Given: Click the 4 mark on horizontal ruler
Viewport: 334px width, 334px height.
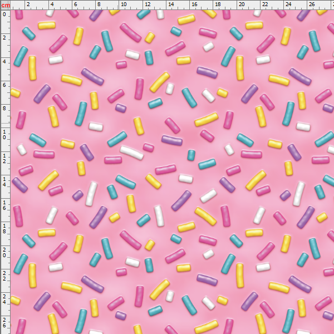Looking at the screenshot, I should (52, 4).
